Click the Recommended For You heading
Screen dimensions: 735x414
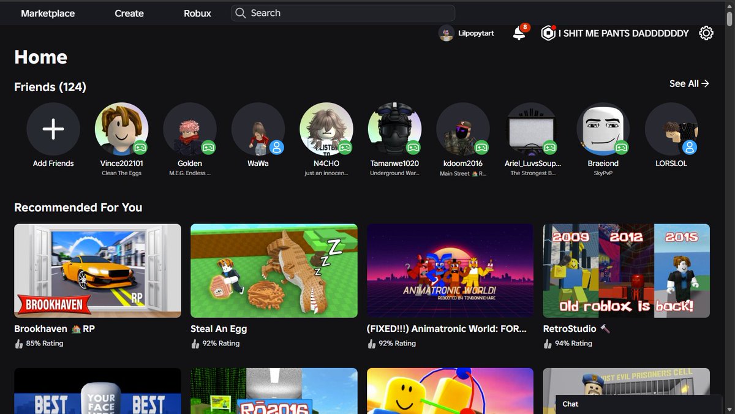point(78,208)
